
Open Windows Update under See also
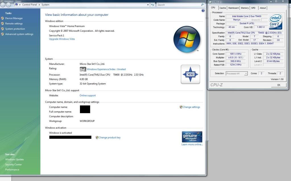click(15, 159)
